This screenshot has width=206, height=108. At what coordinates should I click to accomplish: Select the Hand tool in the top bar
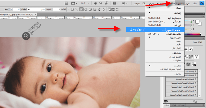(x=96, y=3)
